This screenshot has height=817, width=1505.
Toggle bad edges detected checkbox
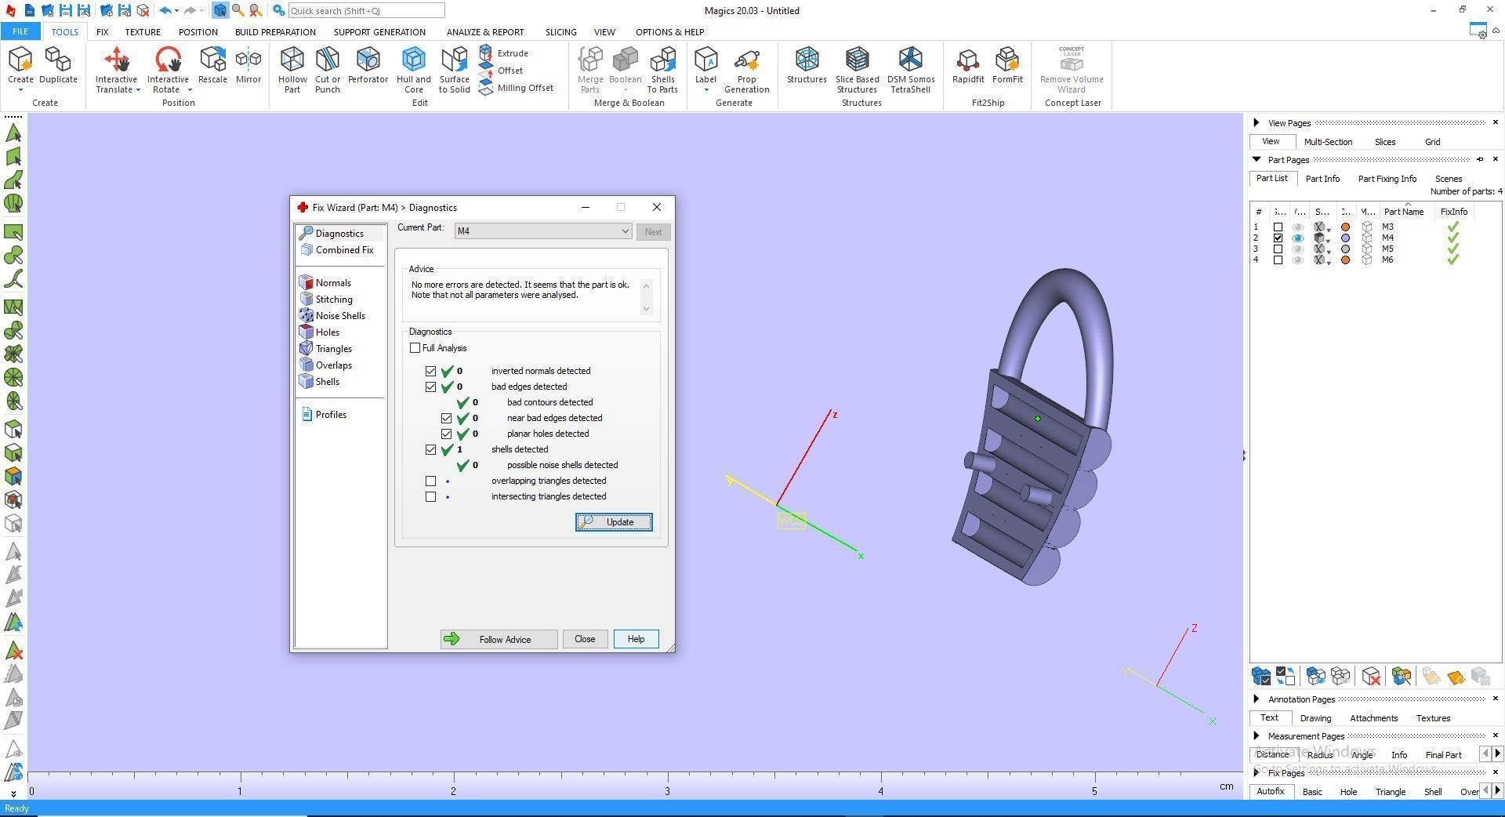pos(430,387)
